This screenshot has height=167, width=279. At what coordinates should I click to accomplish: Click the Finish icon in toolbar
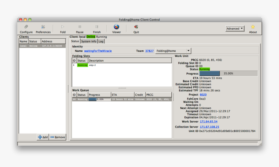pyautogui.click(x=97, y=27)
